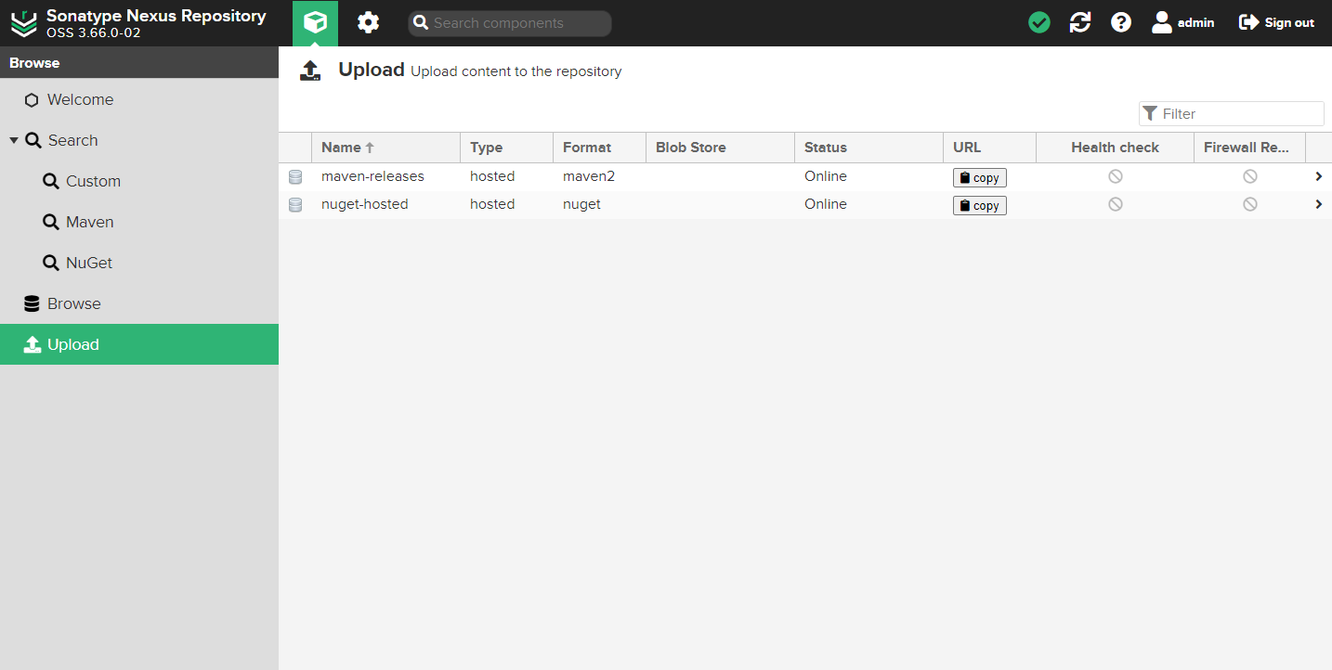
Task: Click the Browse cube icon in header
Action: (x=315, y=22)
